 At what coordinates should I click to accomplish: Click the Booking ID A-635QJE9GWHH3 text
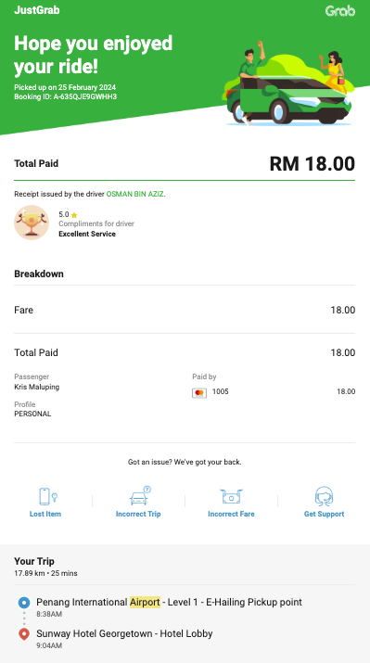66,96
